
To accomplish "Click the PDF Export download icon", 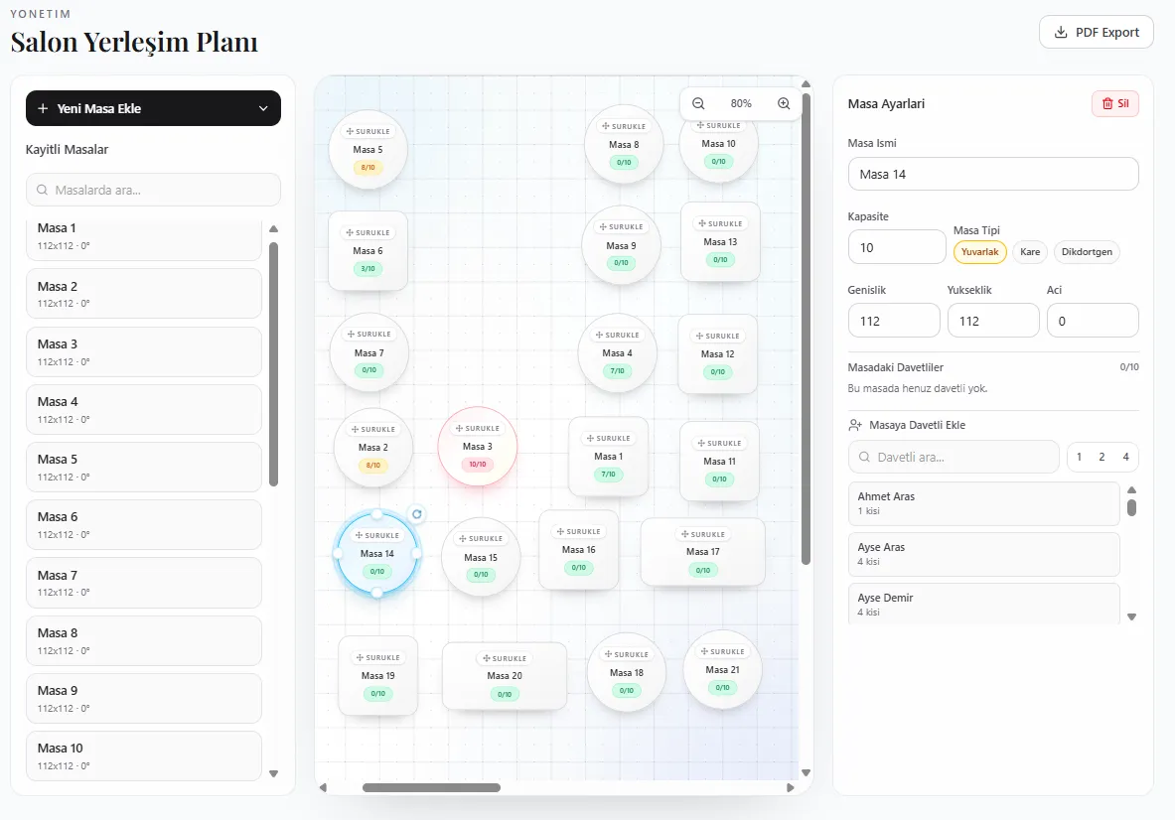I will click(x=1061, y=32).
